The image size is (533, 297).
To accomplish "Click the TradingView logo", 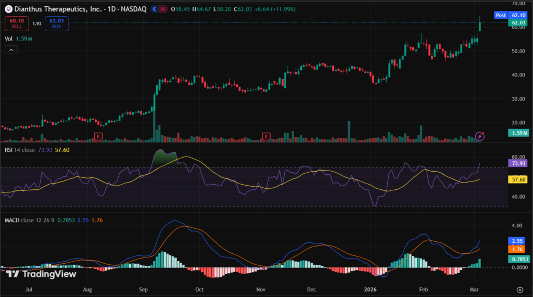I will coord(41,274).
